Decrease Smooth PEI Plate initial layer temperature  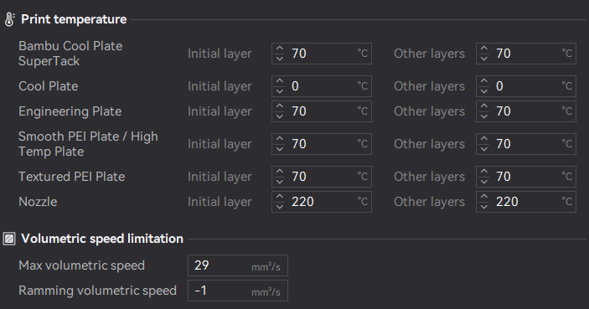tap(280, 149)
